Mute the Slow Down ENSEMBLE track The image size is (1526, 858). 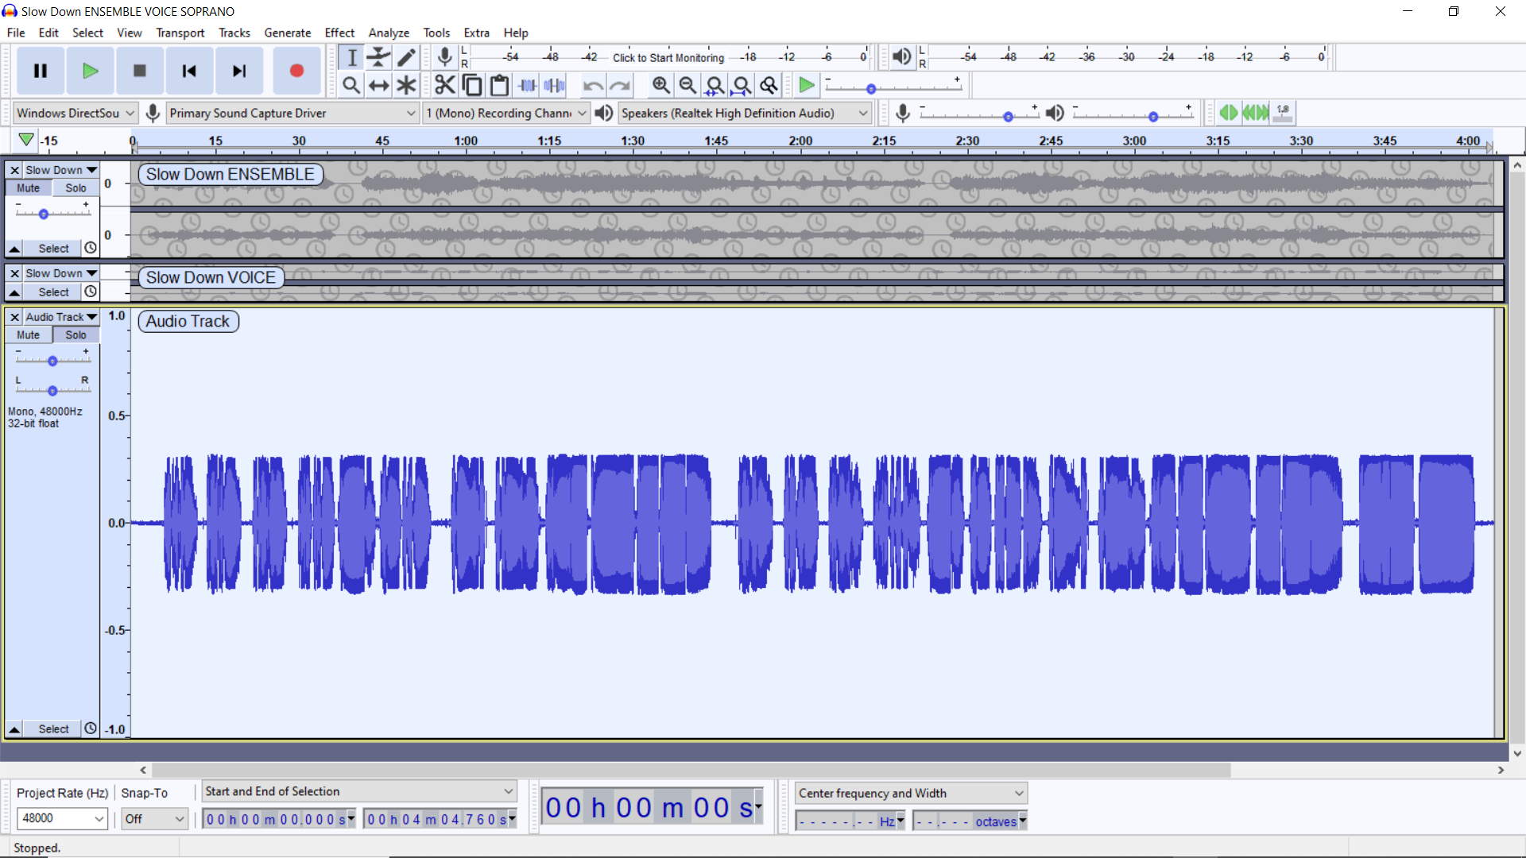(x=29, y=188)
